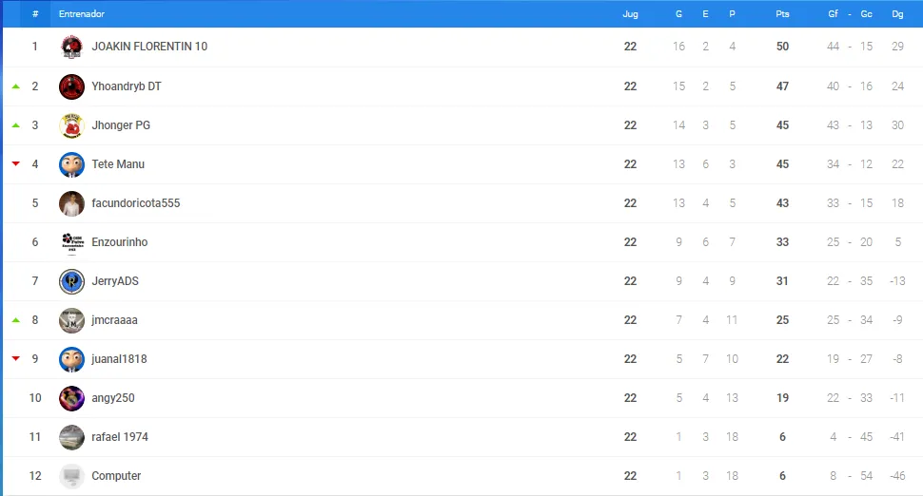
Task: Select JerryADS's goal difference -13
Action: 897,281
